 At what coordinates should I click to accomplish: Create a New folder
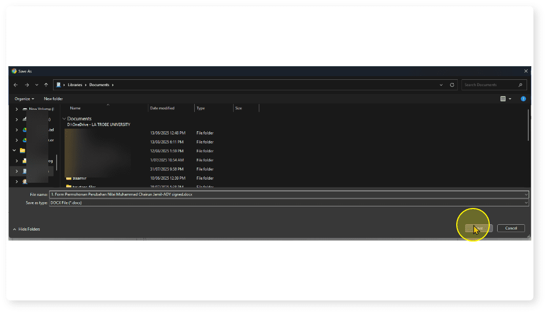[53, 99]
